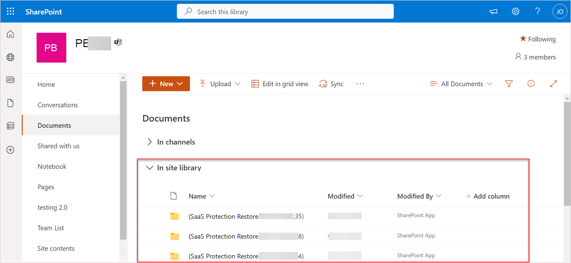Open the filter pane funnel icon
The image size is (571, 263).
509,84
